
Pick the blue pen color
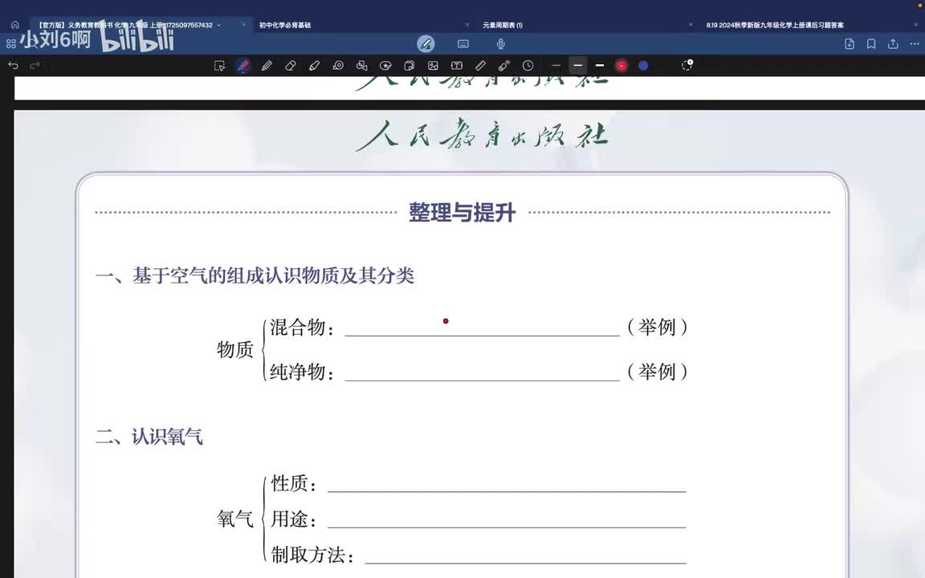click(x=644, y=66)
